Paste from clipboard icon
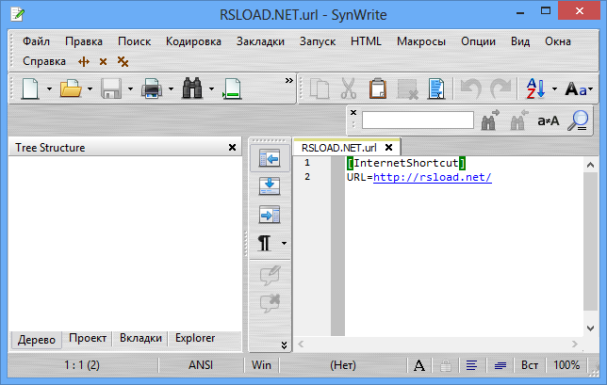This screenshot has width=607, height=385. (377, 88)
